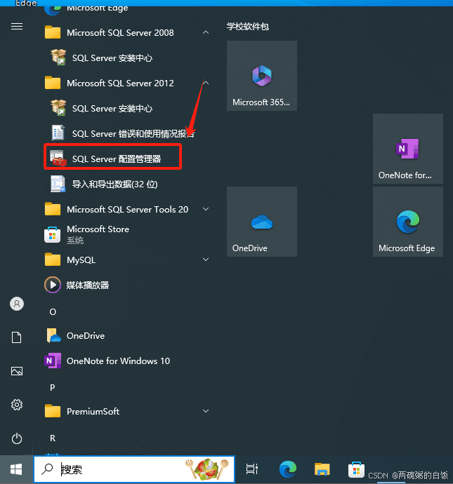
Task: Click the Windows Start button
Action: point(16,469)
